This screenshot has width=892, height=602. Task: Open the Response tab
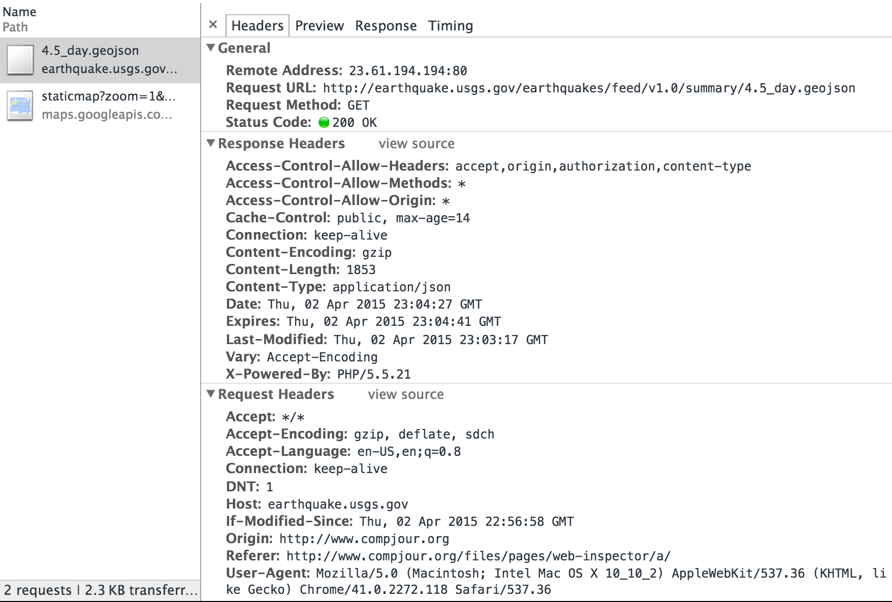coord(386,26)
